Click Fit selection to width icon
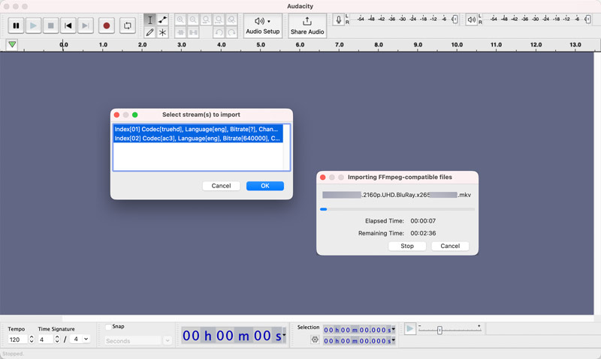 pos(206,20)
